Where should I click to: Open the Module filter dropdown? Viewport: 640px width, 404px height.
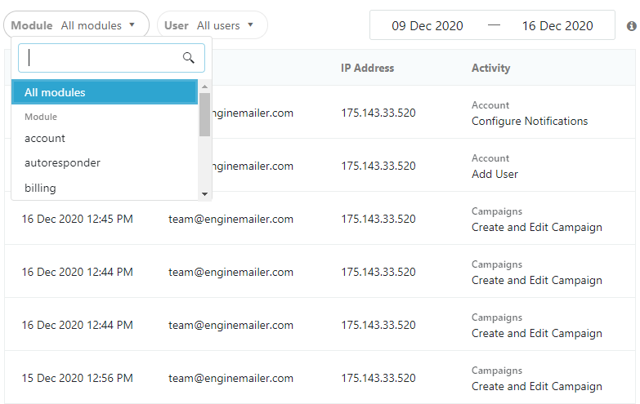[x=75, y=25]
